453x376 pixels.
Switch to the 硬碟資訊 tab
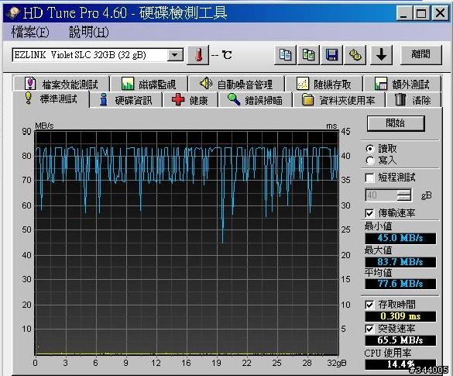(x=125, y=100)
